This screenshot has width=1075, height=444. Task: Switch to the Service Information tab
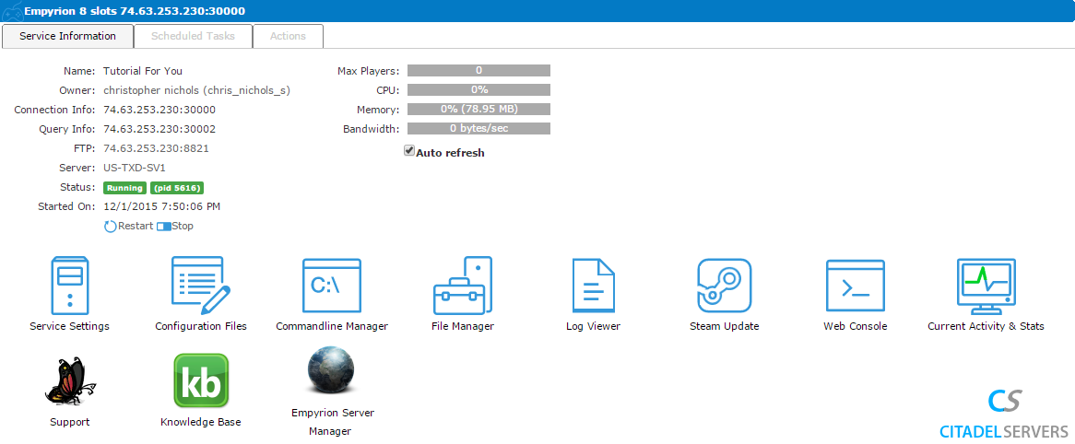click(x=68, y=36)
